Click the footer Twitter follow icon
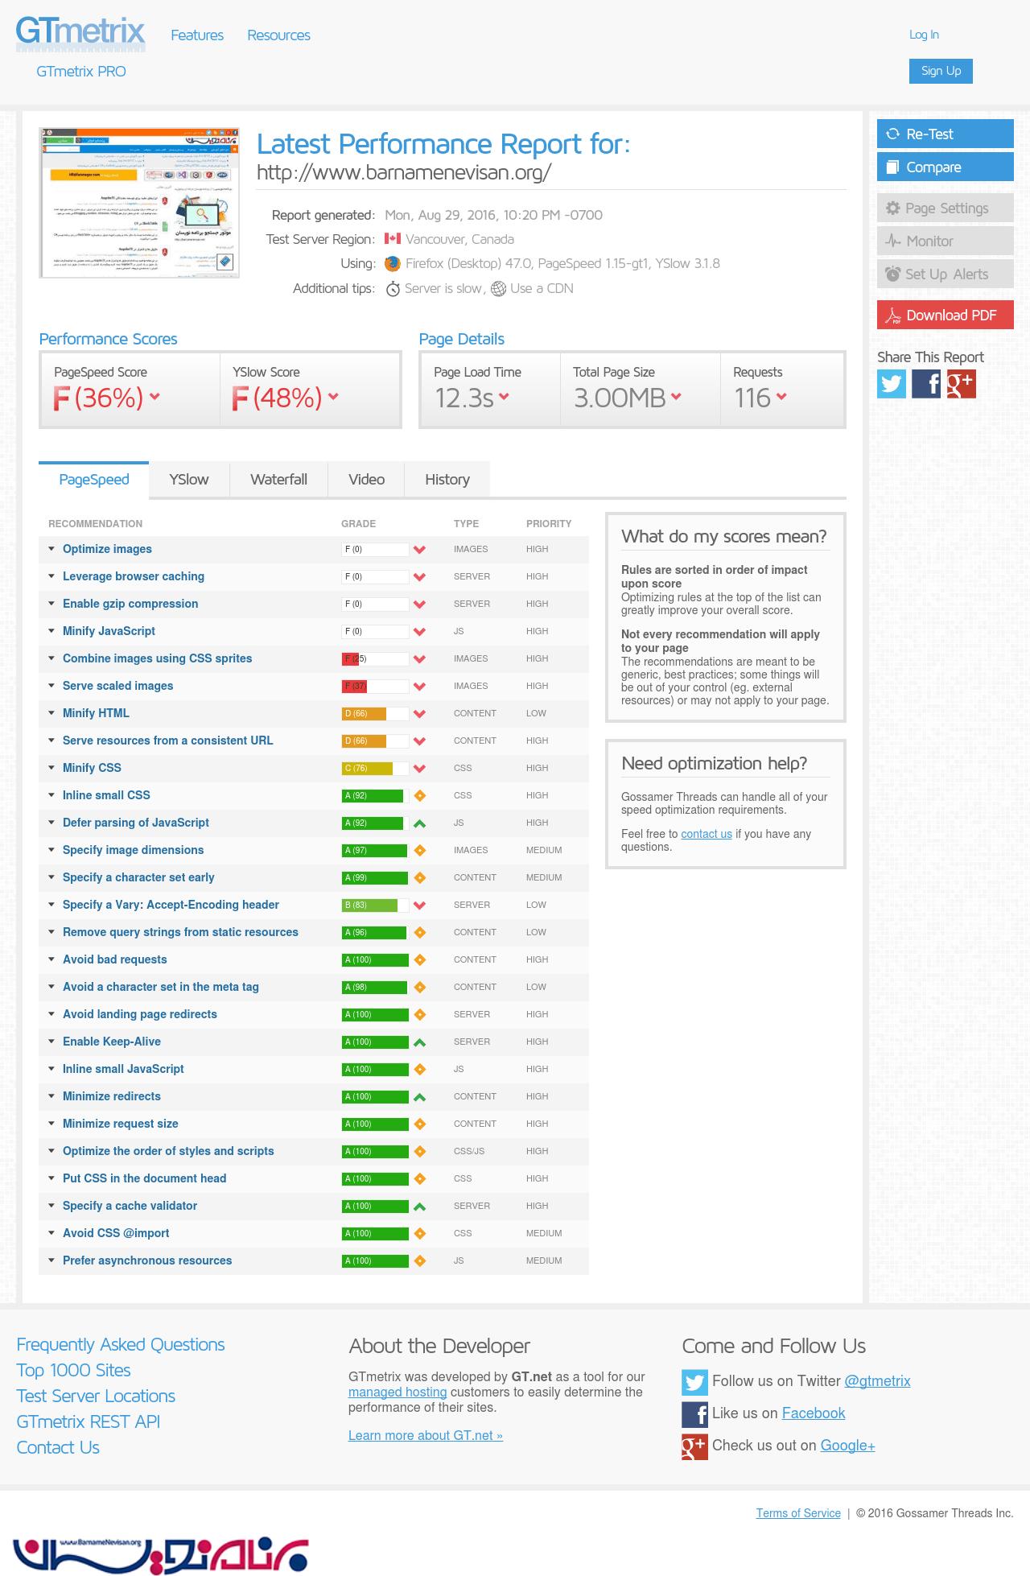 (x=694, y=1382)
